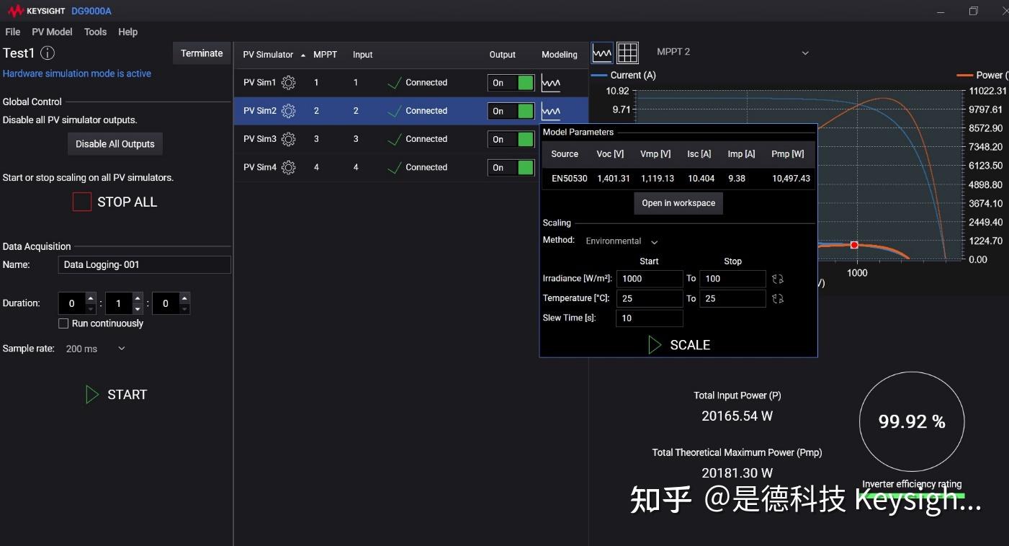Toggle PV Sim1 output switch
Viewport: 1009px width, 546px height.
[x=511, y=83]
